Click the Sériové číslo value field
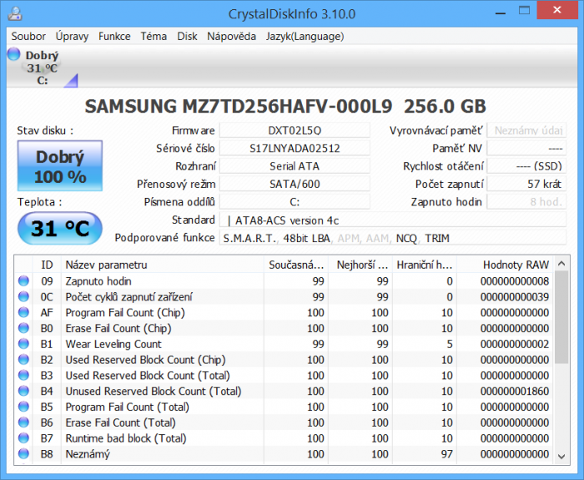The width and height of the screenshot is (584, 480). 295,148
